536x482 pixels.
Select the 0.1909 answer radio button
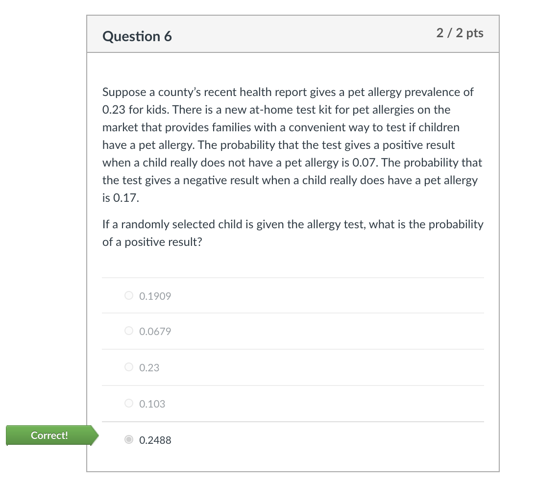pyautogui.click(x=128, y=295)
